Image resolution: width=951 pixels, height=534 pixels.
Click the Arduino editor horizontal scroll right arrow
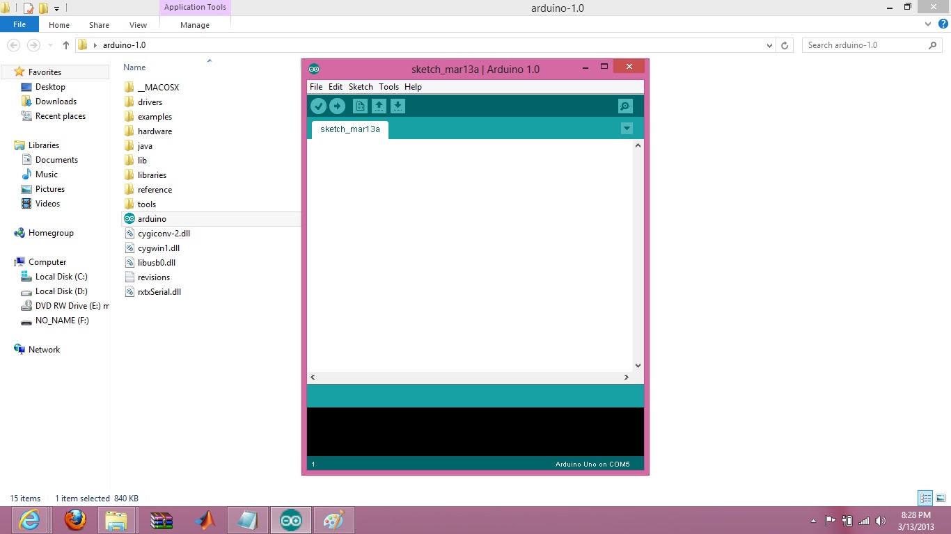(x=627, y=377)
